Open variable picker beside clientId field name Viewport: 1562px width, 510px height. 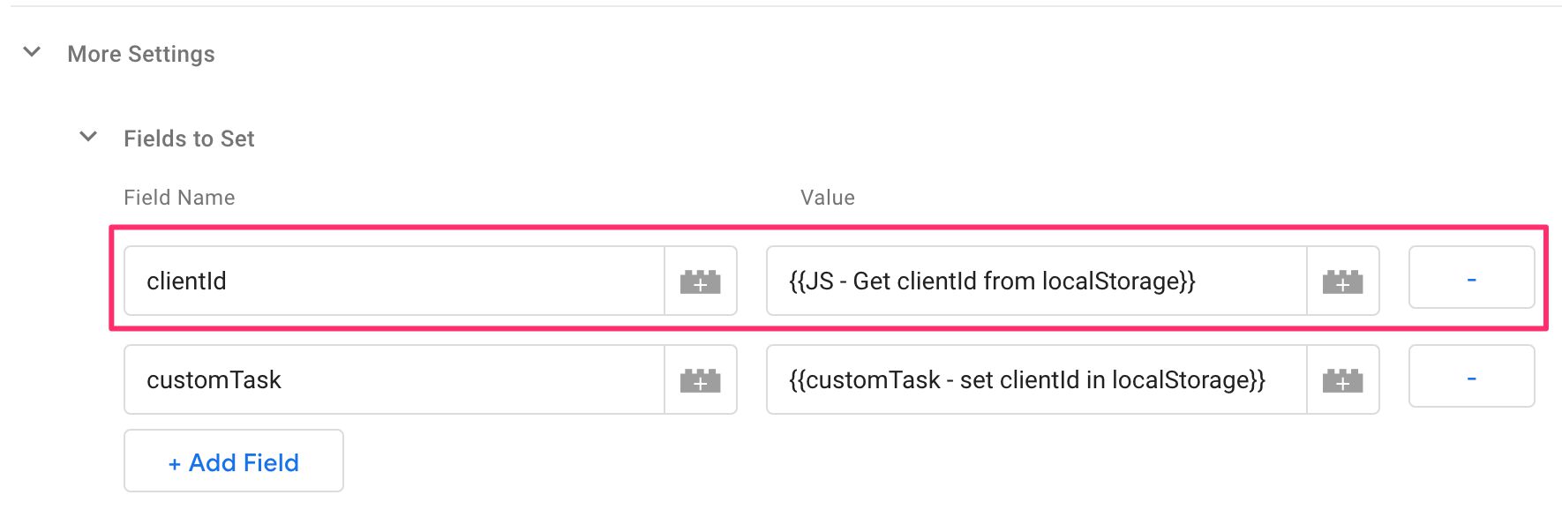[x=701, y=281]
